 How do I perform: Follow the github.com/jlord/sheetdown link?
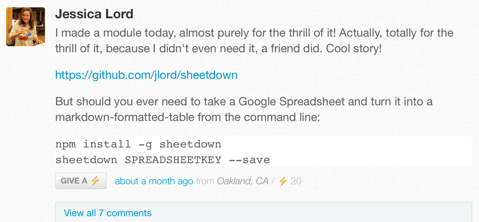[146, 75]
